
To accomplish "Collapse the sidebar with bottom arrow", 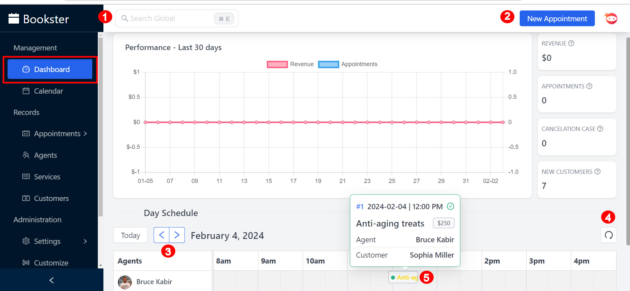I will 52,280.
